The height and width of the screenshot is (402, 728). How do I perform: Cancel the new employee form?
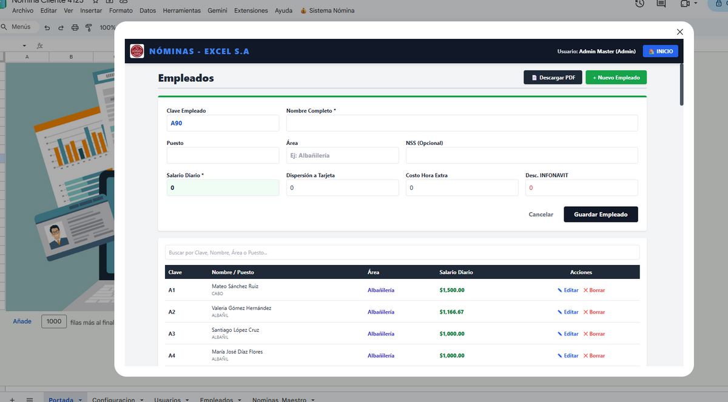tap(541, 215)
